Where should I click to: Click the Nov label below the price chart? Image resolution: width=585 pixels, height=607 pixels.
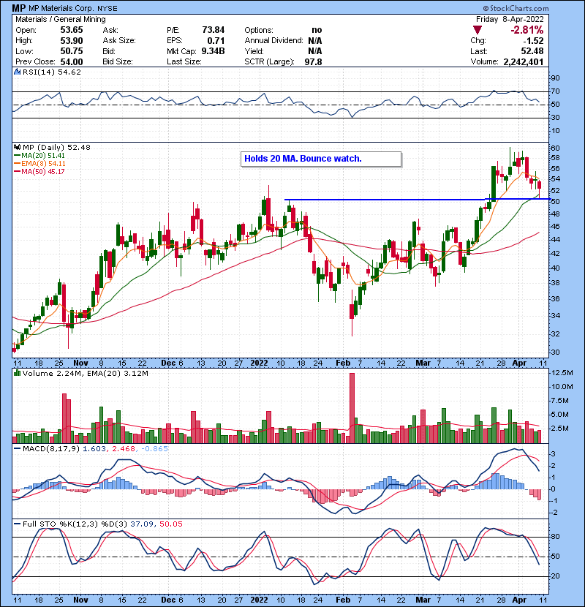coord(80,363)
